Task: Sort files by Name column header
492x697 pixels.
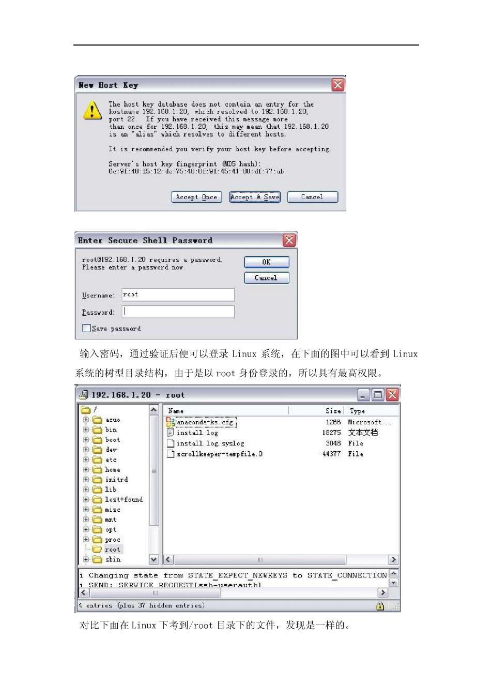Action: pyautogui.click(x=226, y=411)
